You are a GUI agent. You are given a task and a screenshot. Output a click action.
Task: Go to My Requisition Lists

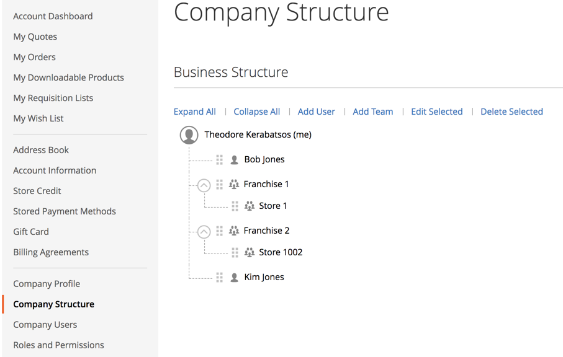pyautogui.click(x=53, y=98)
